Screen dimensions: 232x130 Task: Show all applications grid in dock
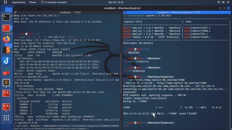coord(6,118)
